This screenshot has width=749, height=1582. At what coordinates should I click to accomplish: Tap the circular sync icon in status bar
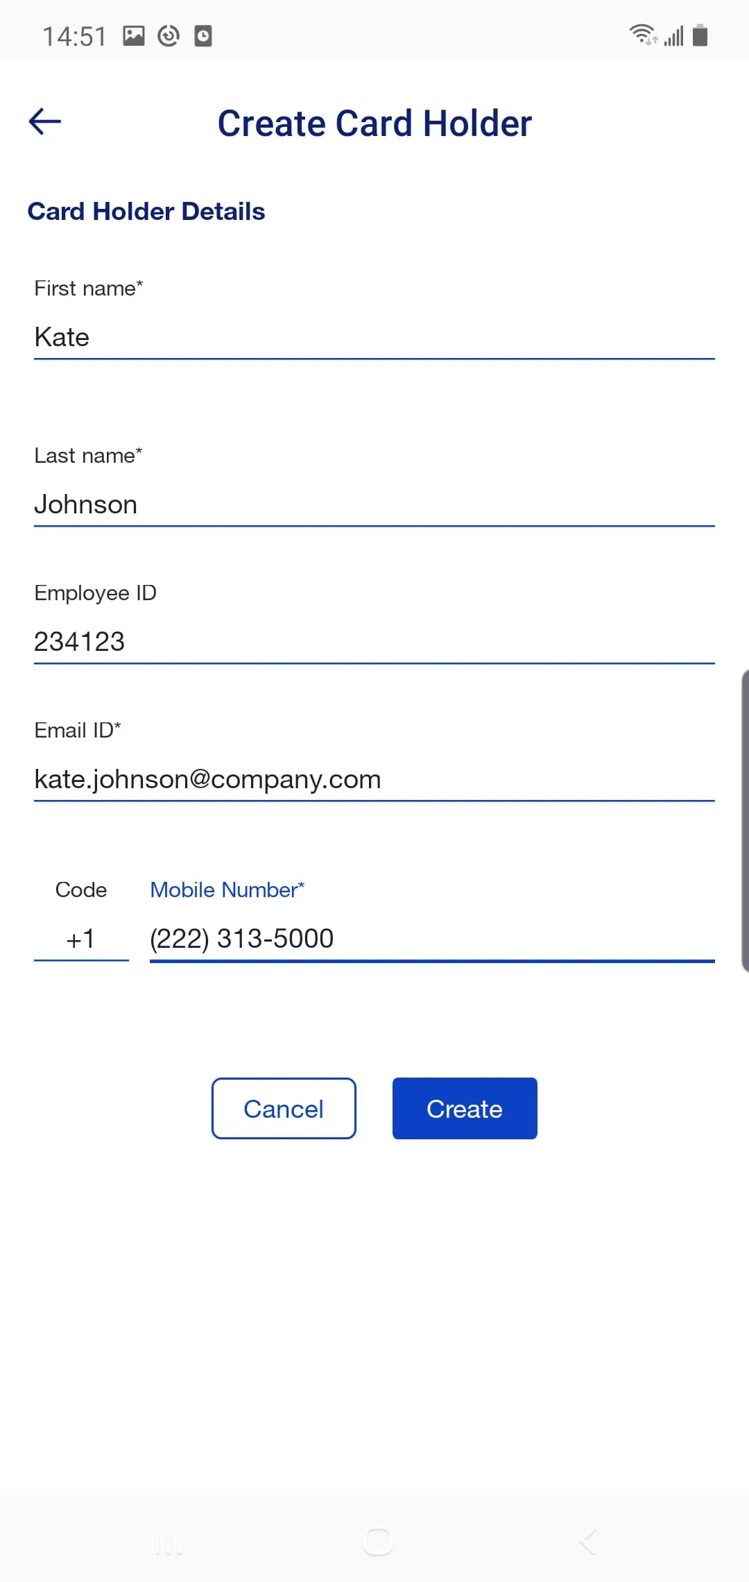tap(169, 35)
